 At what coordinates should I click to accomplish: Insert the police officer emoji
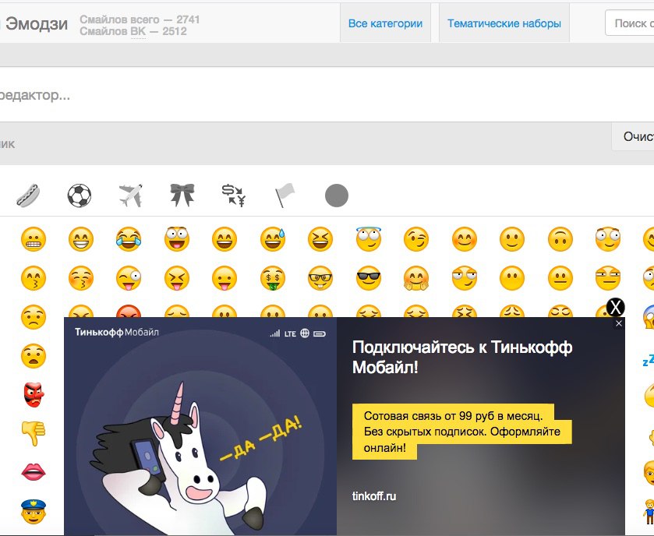coord(34,511)
